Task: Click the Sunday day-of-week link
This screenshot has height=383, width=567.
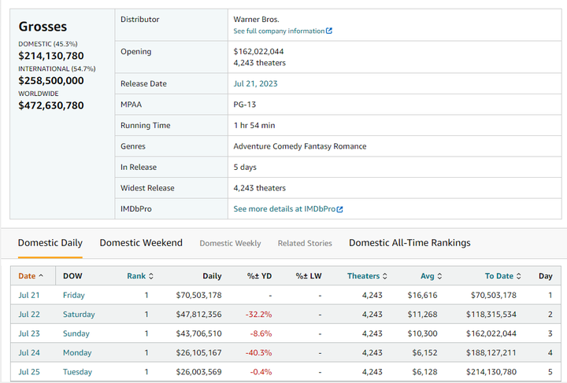Action: click(76, 333)
